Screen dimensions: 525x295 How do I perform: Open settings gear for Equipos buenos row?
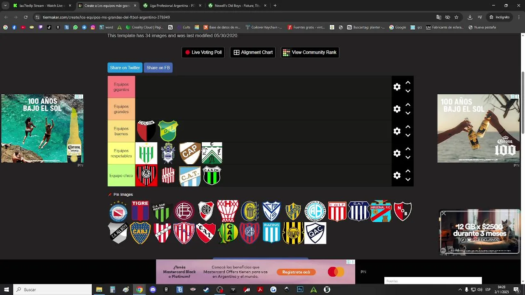397,131
